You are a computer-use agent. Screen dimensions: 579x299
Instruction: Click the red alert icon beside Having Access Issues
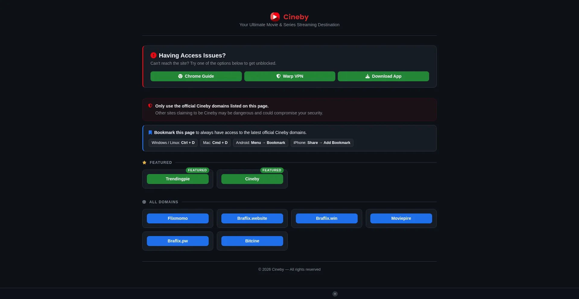(x=153, y=55)
